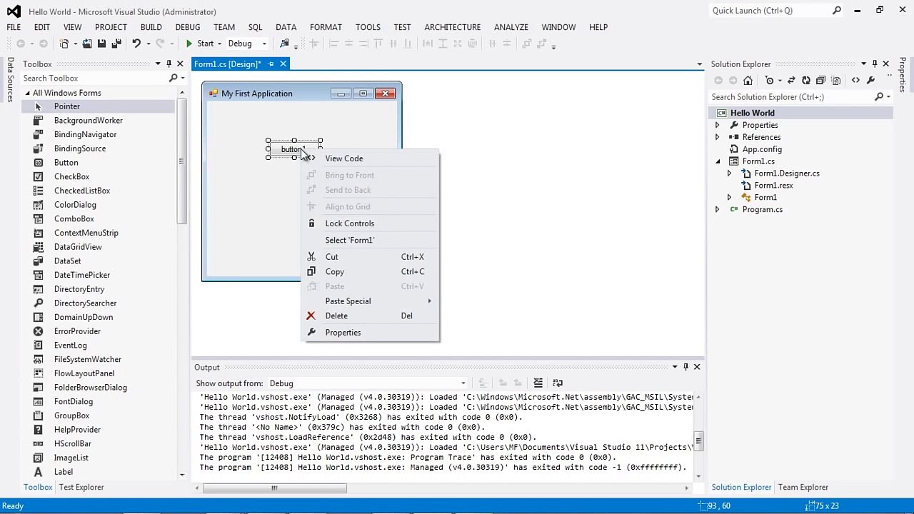Click Toolbox search magnifier icon
Viewport: 914px width, 514px height.
[173, 78]
